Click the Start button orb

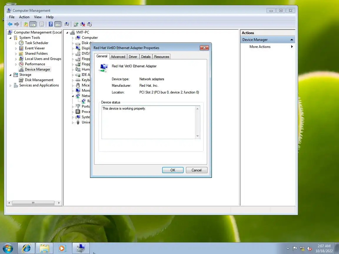pyautogui.click(x=8, y=248)
